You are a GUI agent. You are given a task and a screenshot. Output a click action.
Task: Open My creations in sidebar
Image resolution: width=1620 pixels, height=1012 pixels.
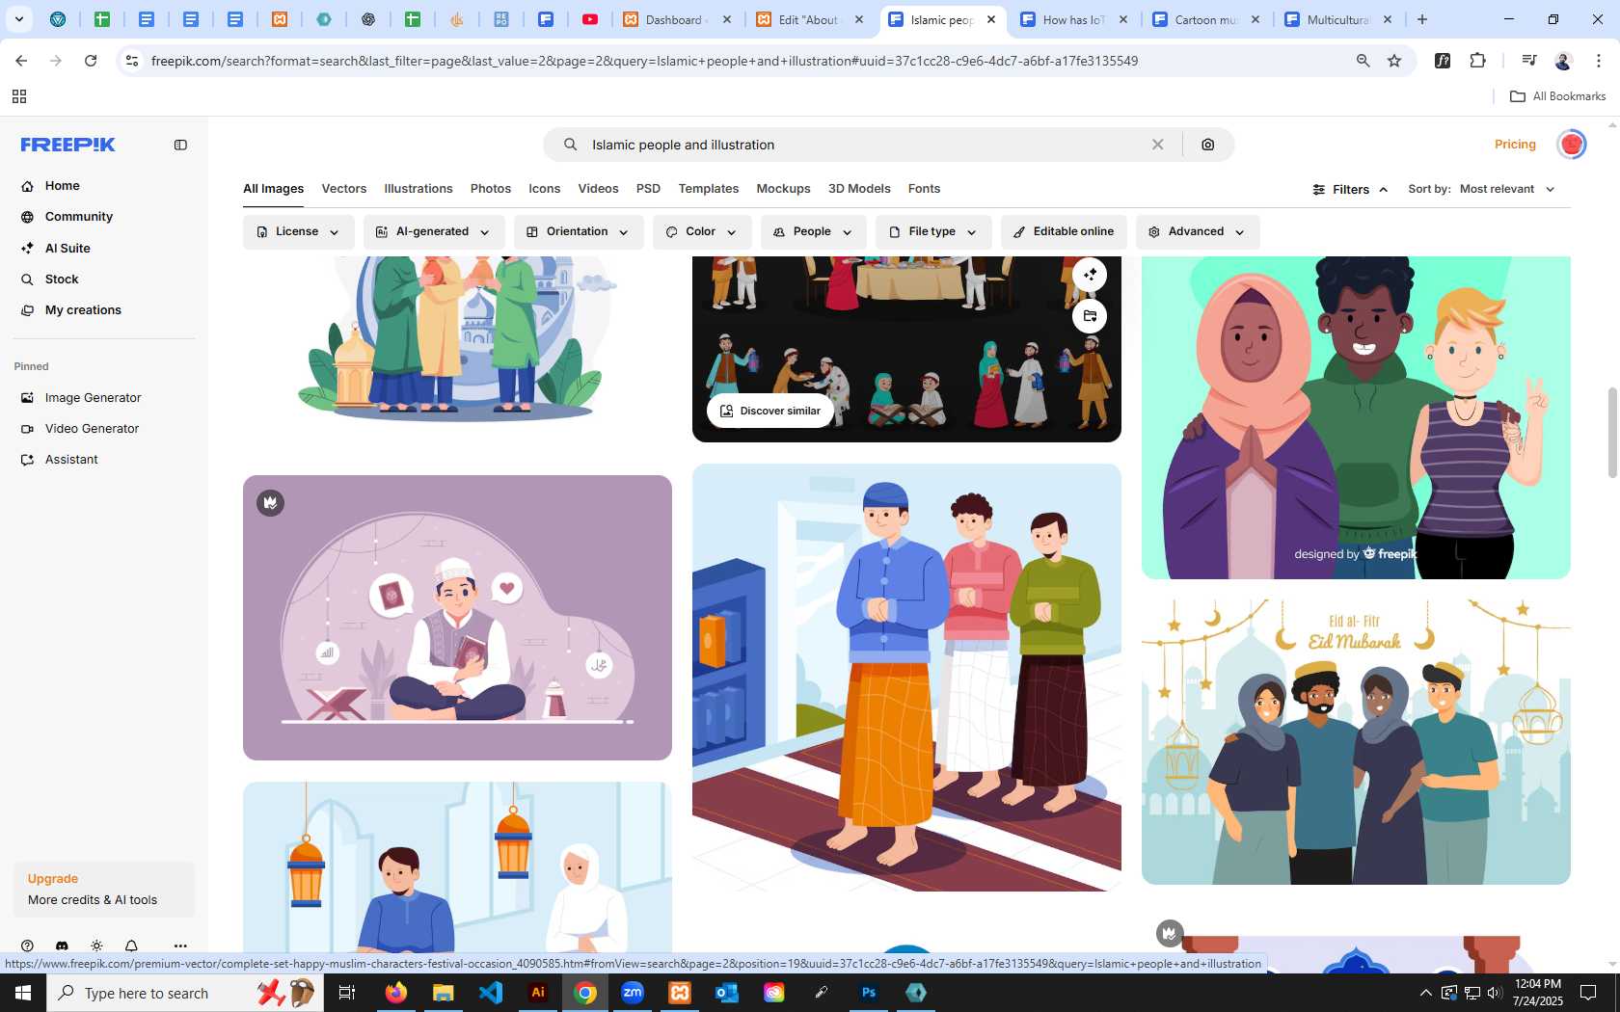(83, 310)
